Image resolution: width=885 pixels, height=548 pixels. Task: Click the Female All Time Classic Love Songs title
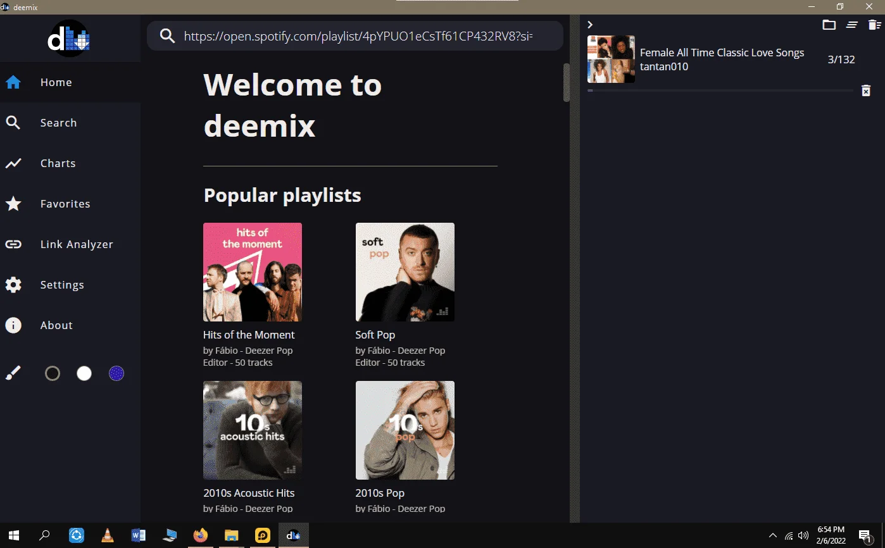click(x=722, y=53)
